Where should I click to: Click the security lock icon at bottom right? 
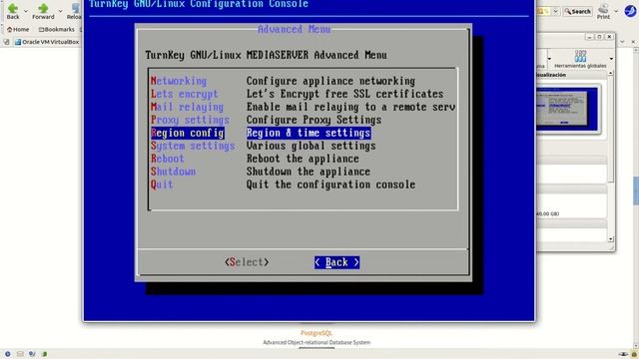[x=634, y=354]
